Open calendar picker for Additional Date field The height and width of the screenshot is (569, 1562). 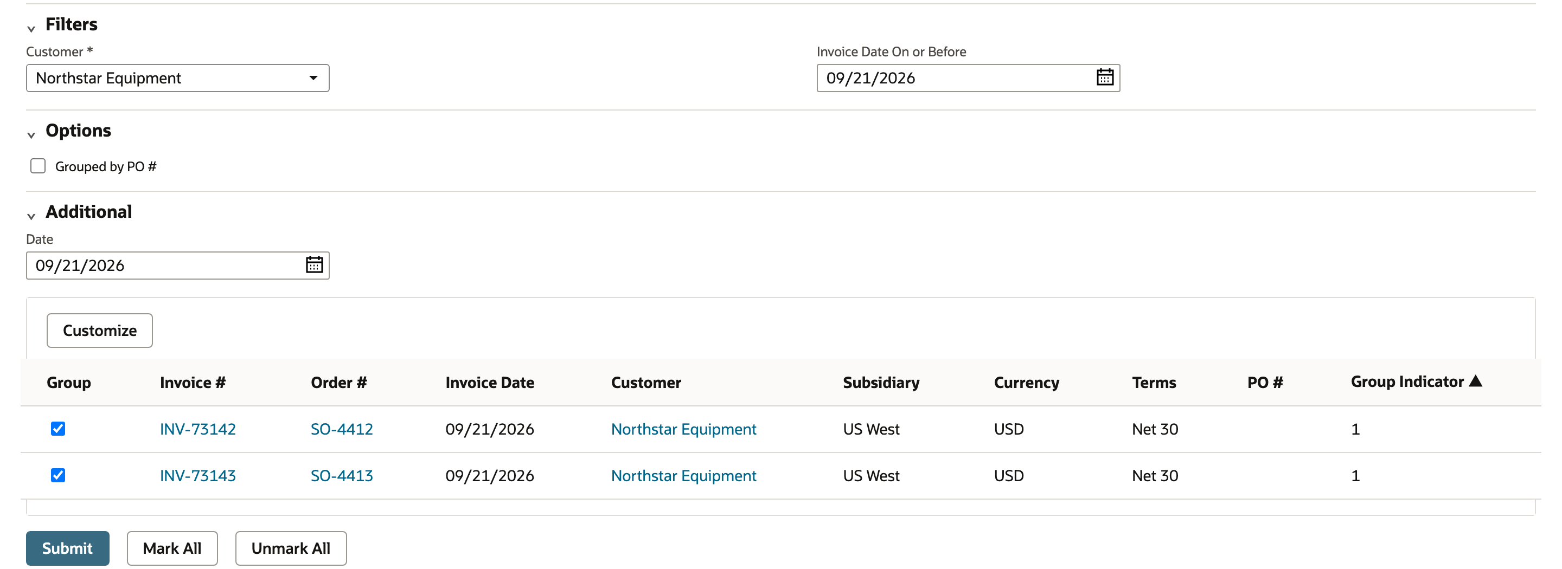(314, 265)
